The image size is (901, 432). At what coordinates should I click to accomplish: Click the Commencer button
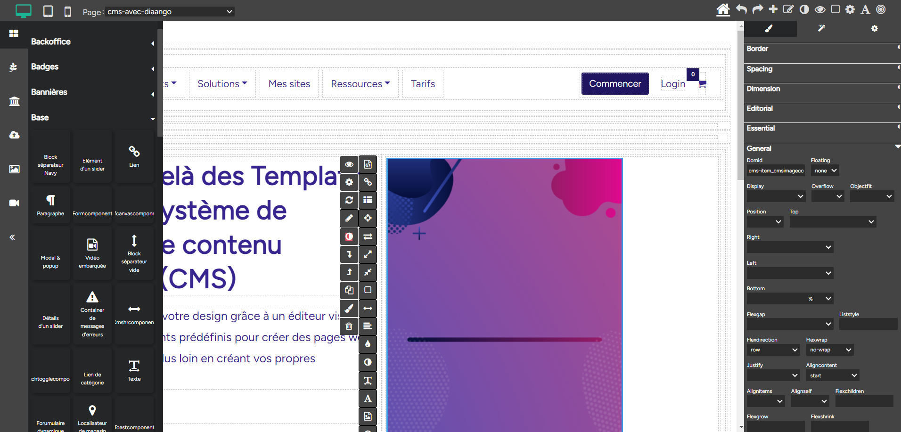tap(614, 84)
